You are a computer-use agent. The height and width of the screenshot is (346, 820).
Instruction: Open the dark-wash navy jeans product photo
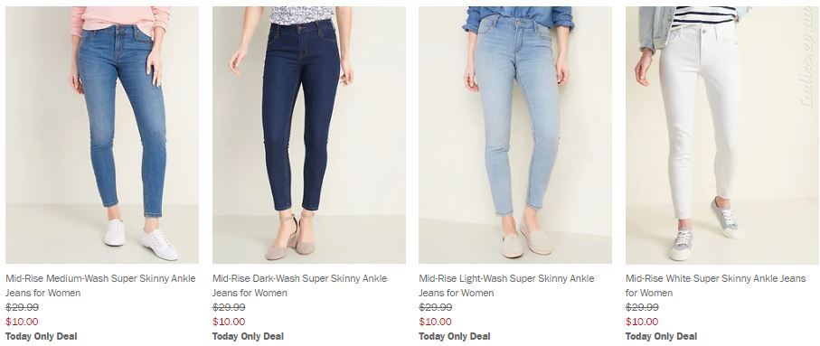point(308,135)
